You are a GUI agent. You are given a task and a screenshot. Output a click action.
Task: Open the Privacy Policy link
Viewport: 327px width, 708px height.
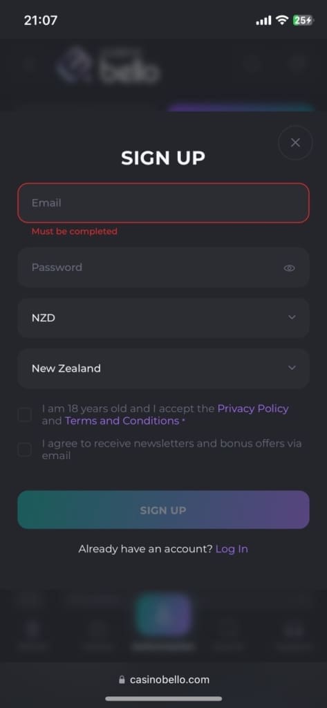point(253,409)
